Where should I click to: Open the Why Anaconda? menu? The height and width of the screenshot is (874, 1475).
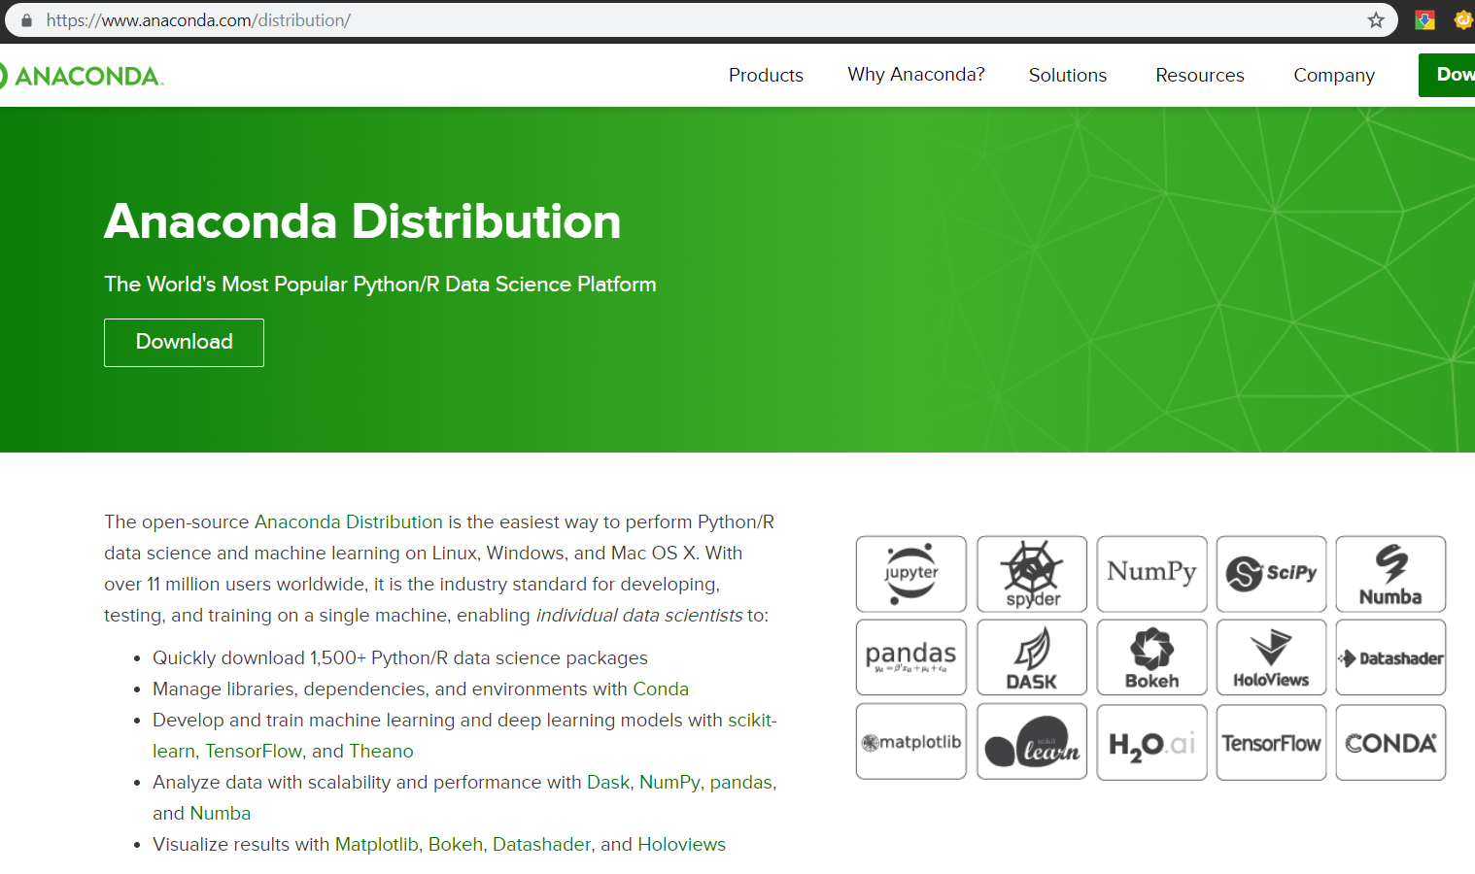[915, 75]
